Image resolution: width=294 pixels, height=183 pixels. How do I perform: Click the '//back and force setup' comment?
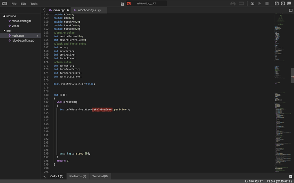pyautogui.click(x=70, y=44)
